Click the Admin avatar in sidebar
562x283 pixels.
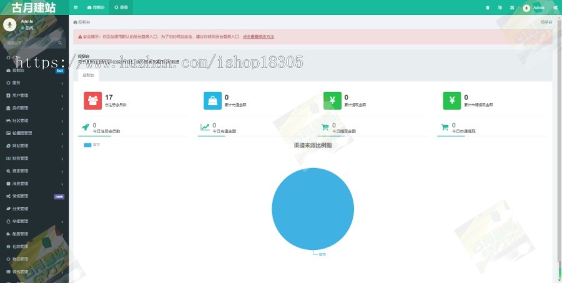click(x=9, y=24)
